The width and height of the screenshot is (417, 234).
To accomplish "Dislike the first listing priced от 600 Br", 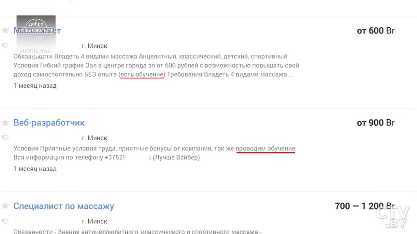I will [x=5, y=45].
